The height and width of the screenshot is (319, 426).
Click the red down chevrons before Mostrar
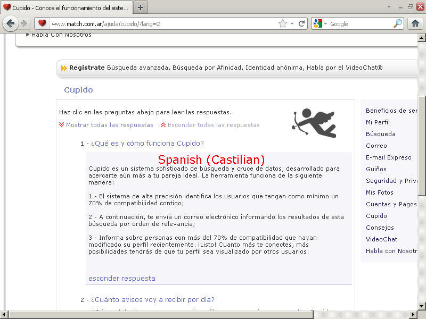pos(61,124)
